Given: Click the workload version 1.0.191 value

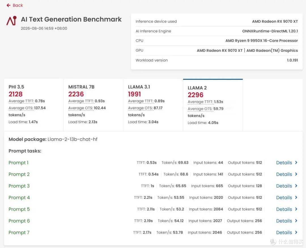Looking at the screenshot, I should pos(292,60).
